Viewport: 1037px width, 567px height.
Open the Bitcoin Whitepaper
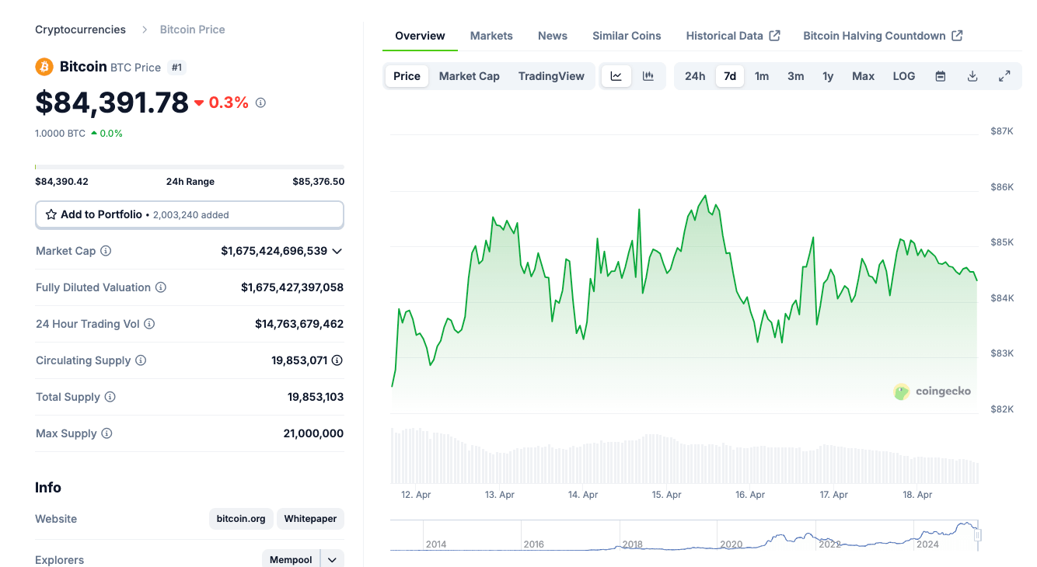pyautogui.click(x=309, y=518)
